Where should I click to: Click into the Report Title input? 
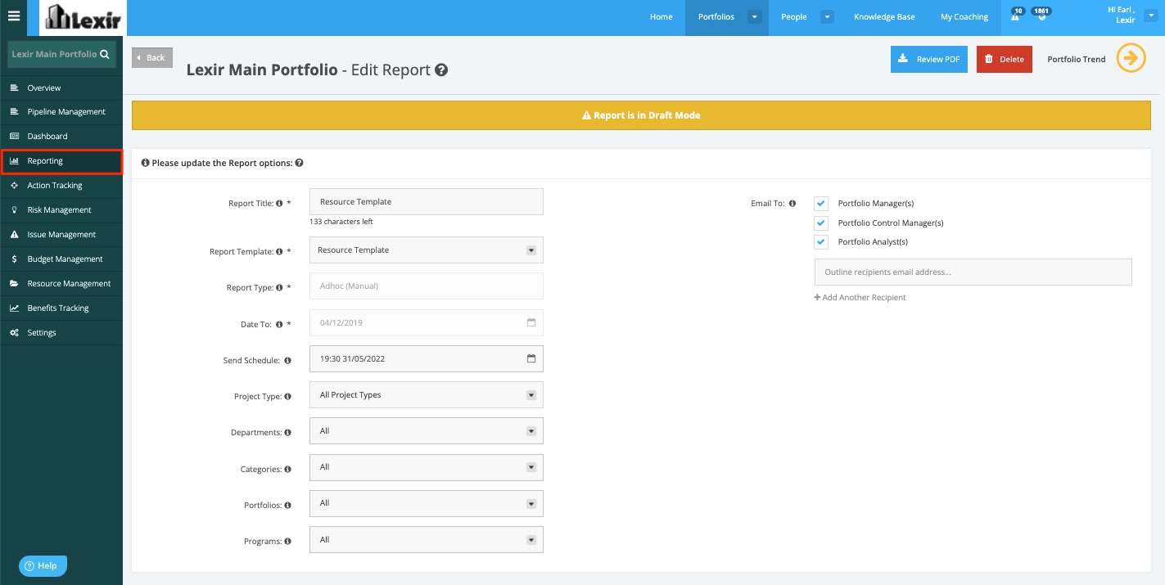[427, 202]
